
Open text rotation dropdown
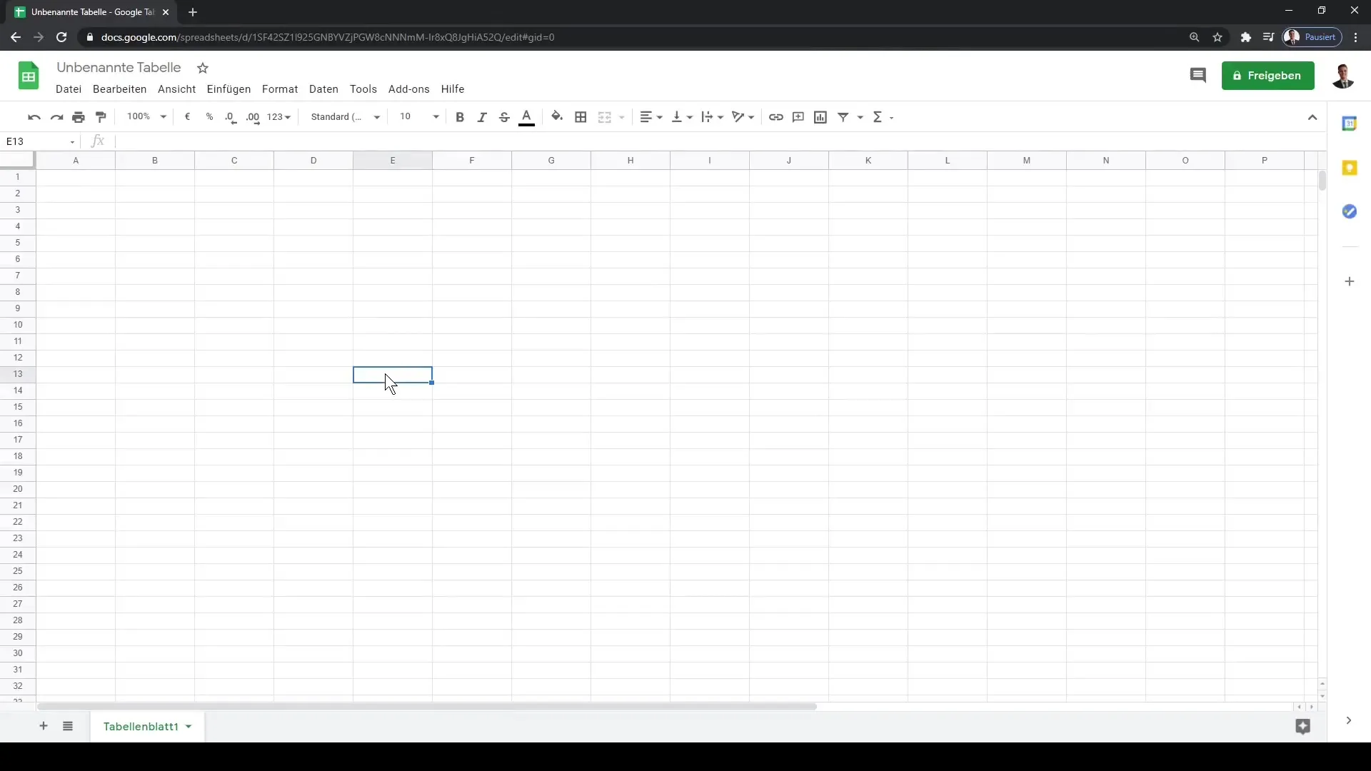pos(743,117)
